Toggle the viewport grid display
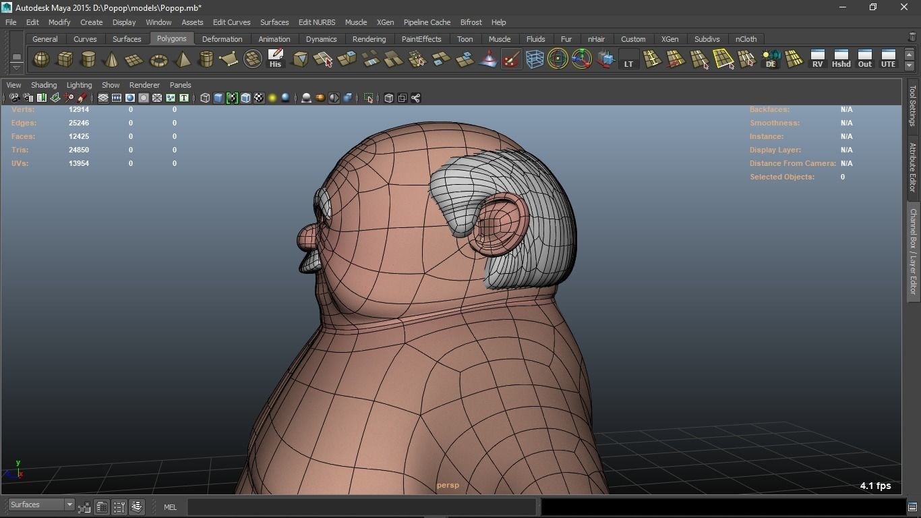 [103, 98]
